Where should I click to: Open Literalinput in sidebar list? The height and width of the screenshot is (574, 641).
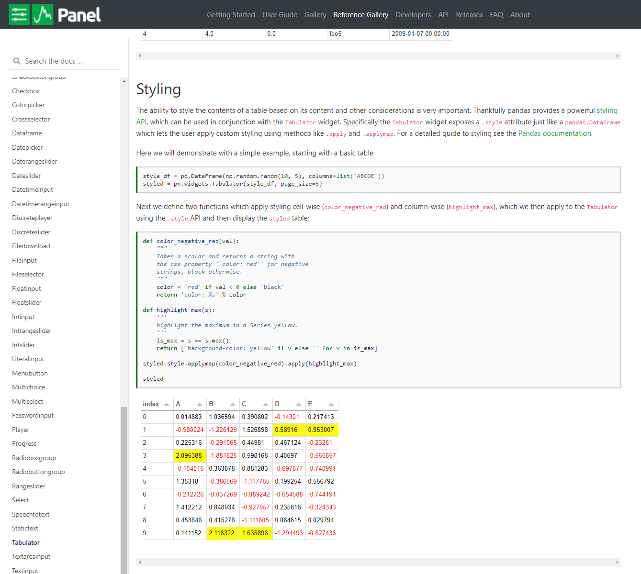click(28, 359)
